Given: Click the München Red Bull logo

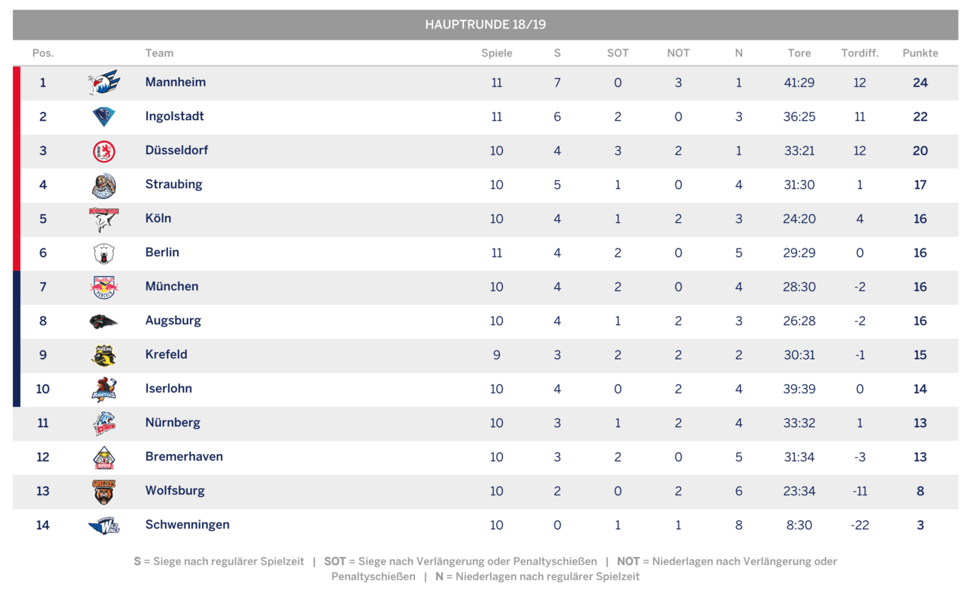Looking at the screenshot, I should tap(104, 287).
